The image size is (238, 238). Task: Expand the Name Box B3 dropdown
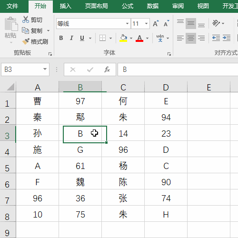pos(45,69)
